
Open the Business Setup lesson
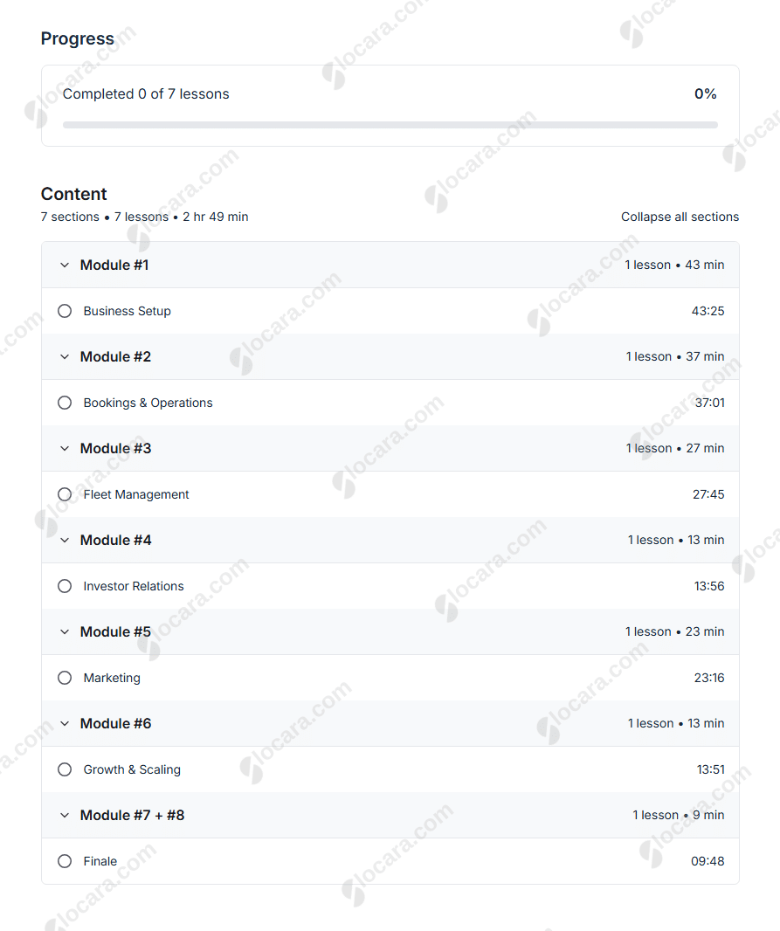[x=127, y=310]
